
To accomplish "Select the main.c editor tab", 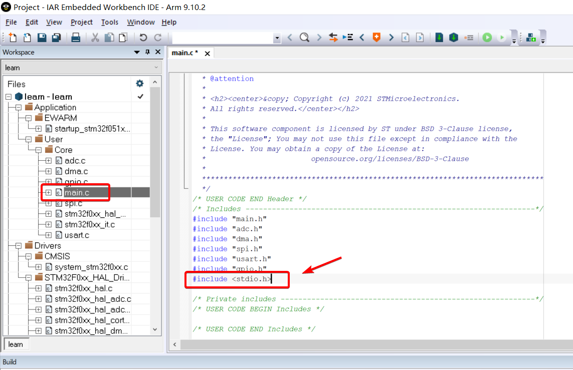I will [184, 53].
